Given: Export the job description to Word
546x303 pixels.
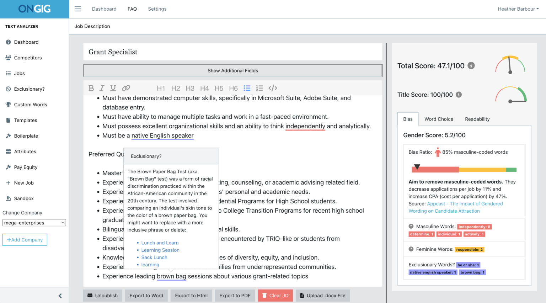Looking at the screenshot, I should [x=146, y=296].
